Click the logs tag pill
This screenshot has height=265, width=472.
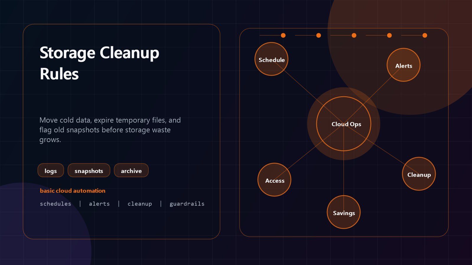point(51,170)
